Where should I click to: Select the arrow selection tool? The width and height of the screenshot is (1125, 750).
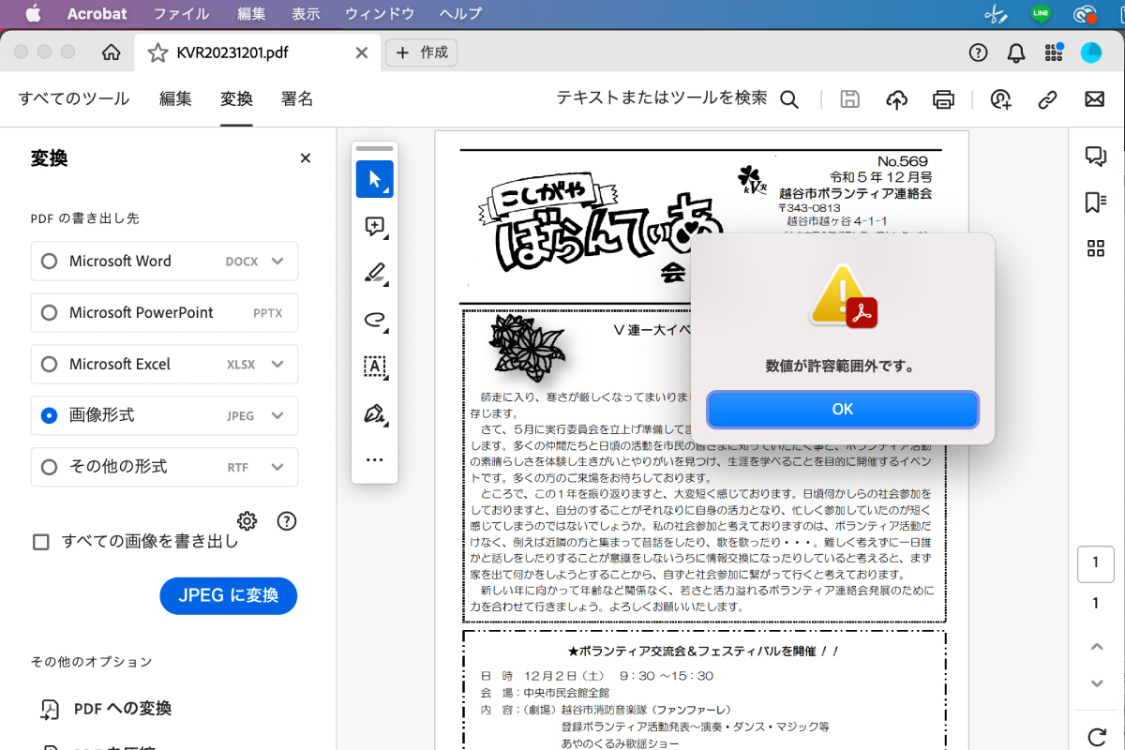pyautogui.click(x=375, y=179)
